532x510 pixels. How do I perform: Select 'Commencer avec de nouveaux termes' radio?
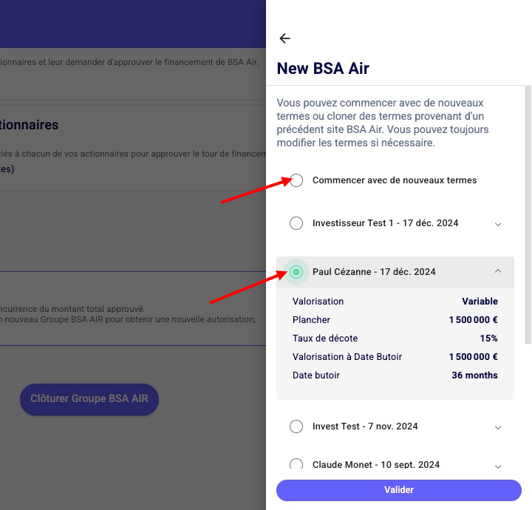click(296, 180)
